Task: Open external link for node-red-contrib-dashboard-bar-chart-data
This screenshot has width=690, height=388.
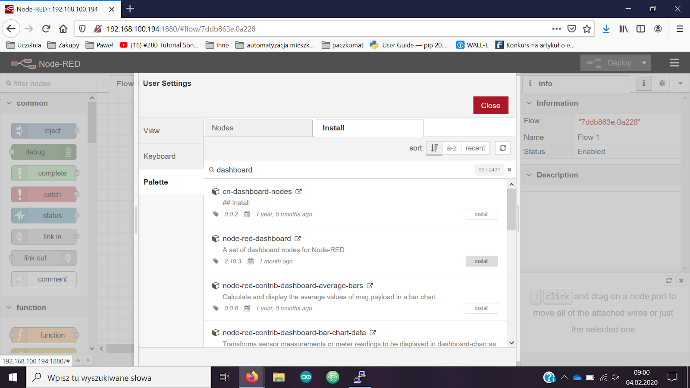Action: 373,332
